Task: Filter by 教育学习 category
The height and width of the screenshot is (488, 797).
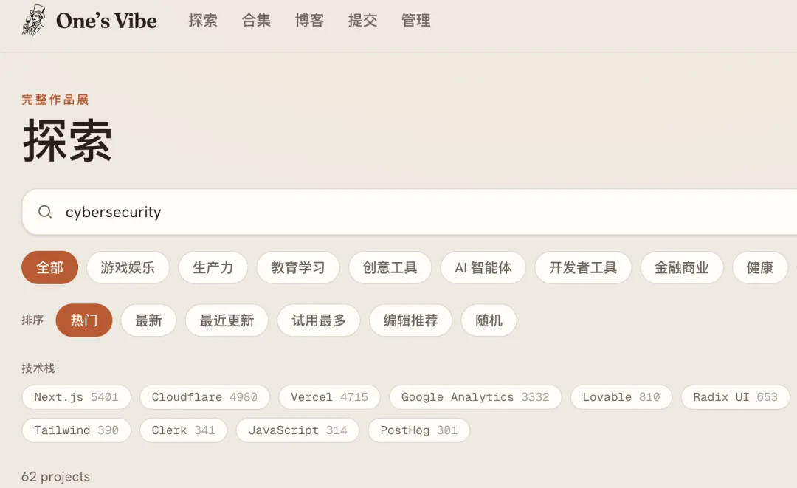Action: pyautogui.click(x=298, y=267)
